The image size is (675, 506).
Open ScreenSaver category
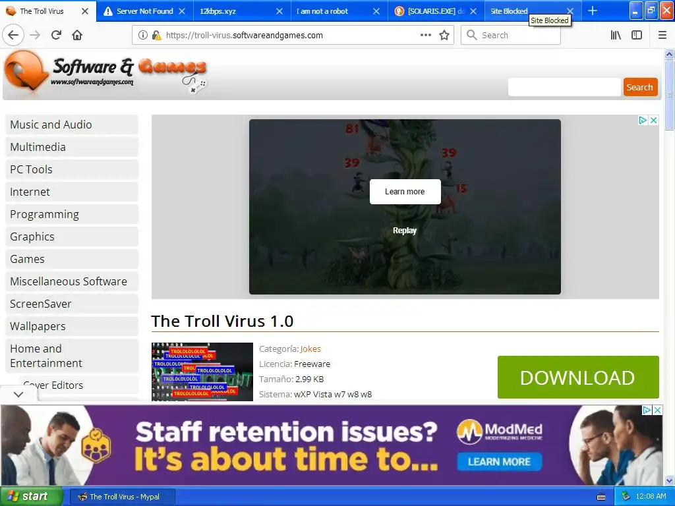coord(71,303)
